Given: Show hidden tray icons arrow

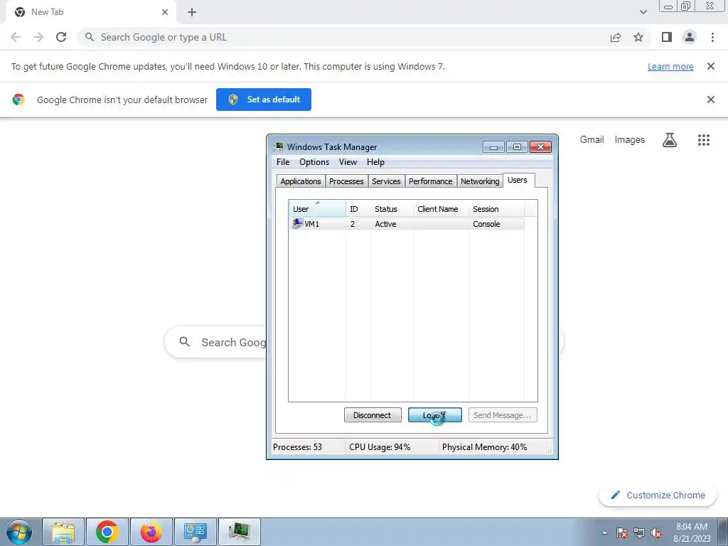Looking at the screenshot, I should pyautogui.click(x=604, y=532).
